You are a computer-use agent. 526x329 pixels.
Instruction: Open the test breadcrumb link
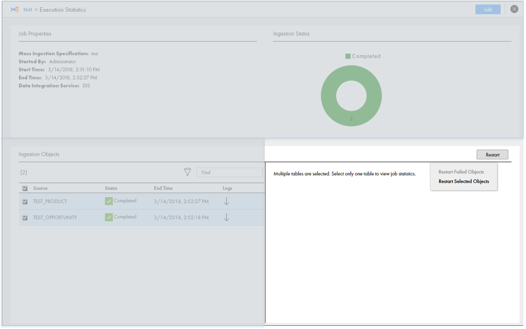[27, 10]
